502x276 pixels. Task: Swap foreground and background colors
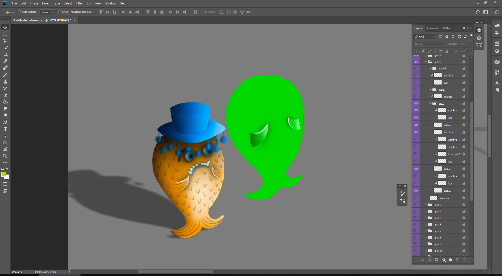[x=7, y=169]
